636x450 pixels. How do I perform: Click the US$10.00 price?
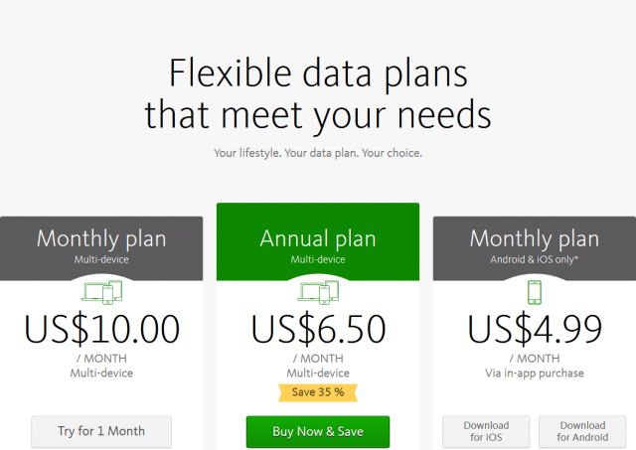point(101,329)
